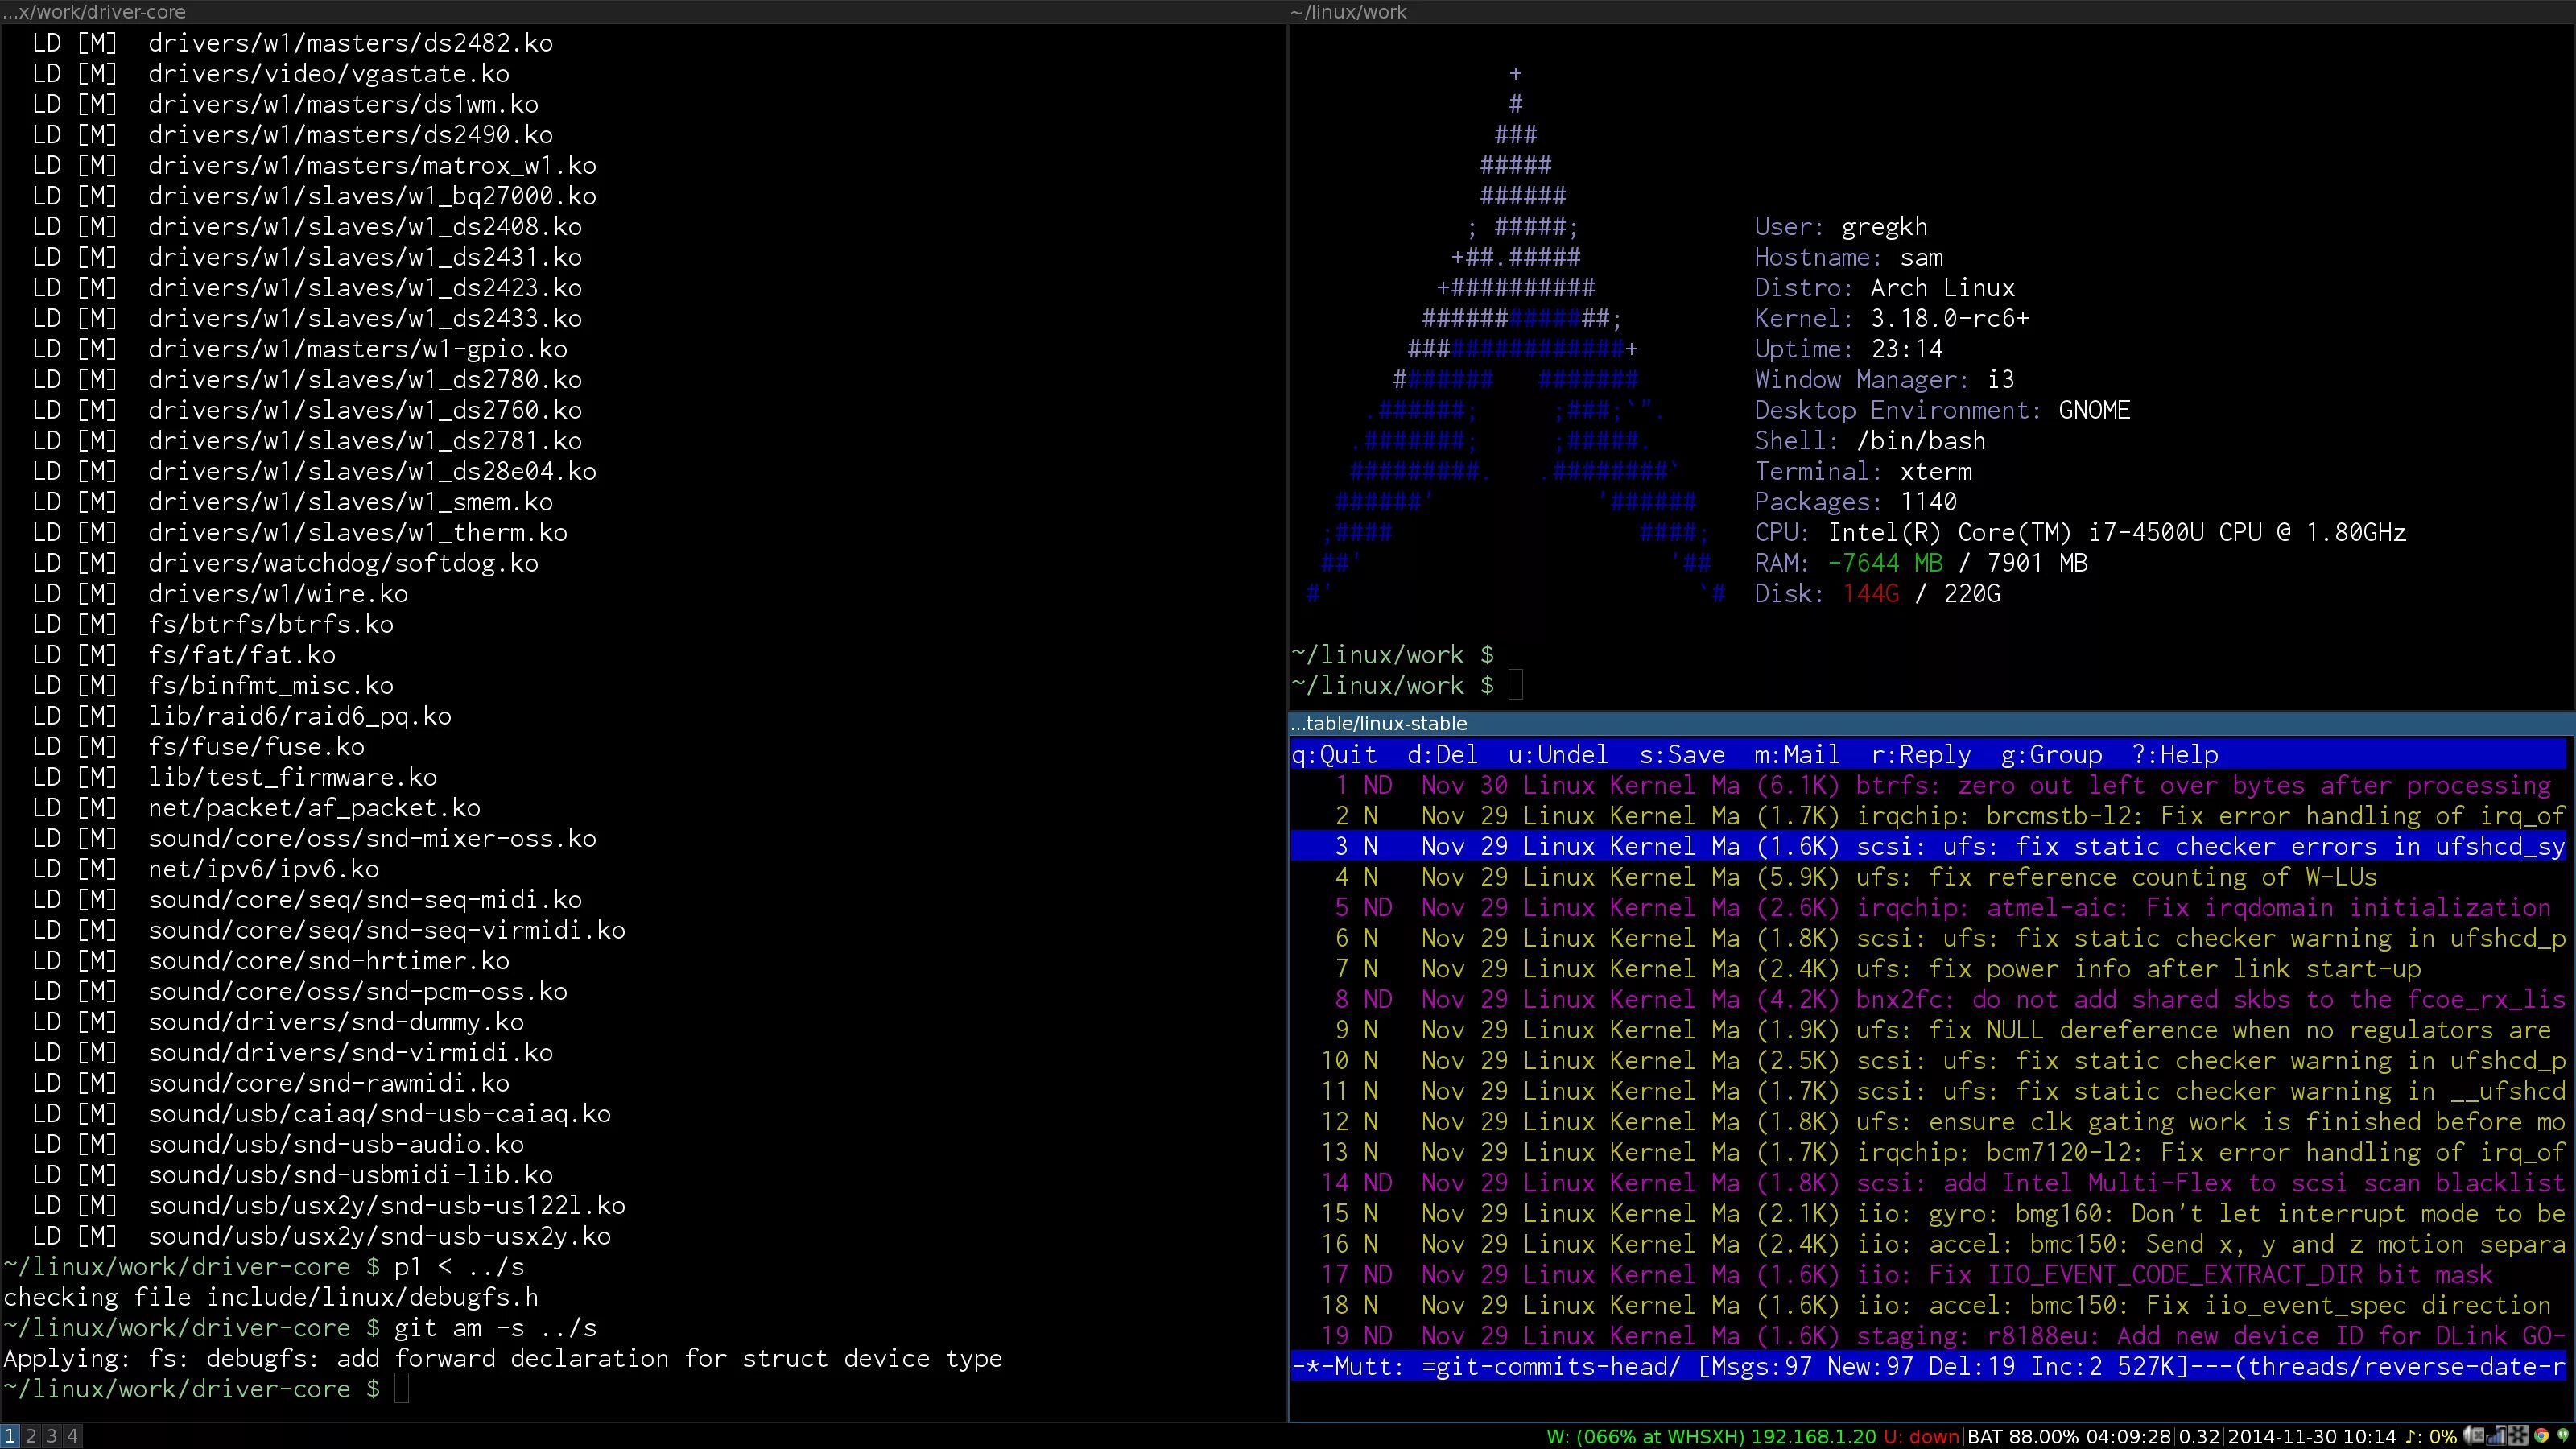Select message 8 bnx2fc shared skbs

1929,1000
